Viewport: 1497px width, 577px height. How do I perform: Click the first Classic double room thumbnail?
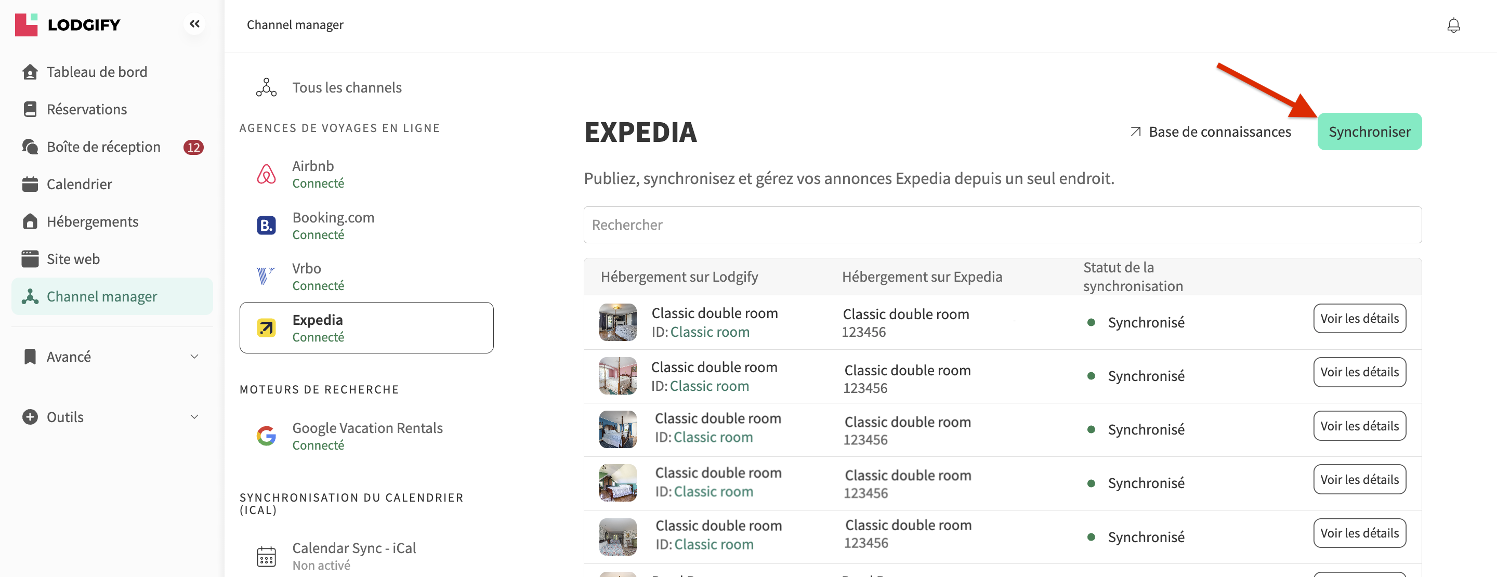click(x=618, y=322)
